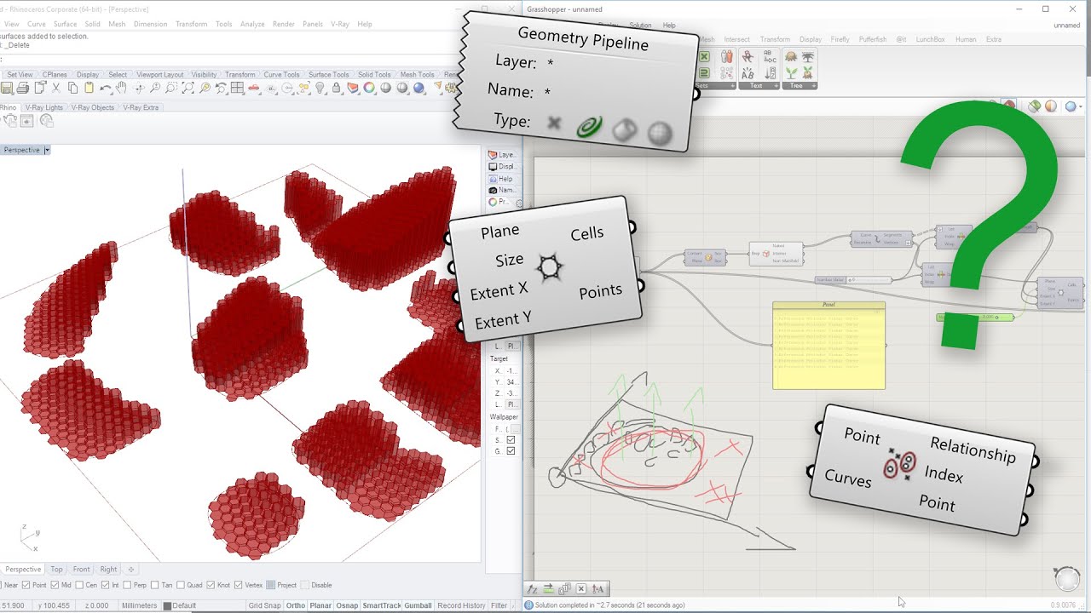Image resolution: width=1091 pixels, height=613 pixels.
Task: Click the half-orange preview sphere icon in Grasshopper
Action: [x=1050, y=106]
